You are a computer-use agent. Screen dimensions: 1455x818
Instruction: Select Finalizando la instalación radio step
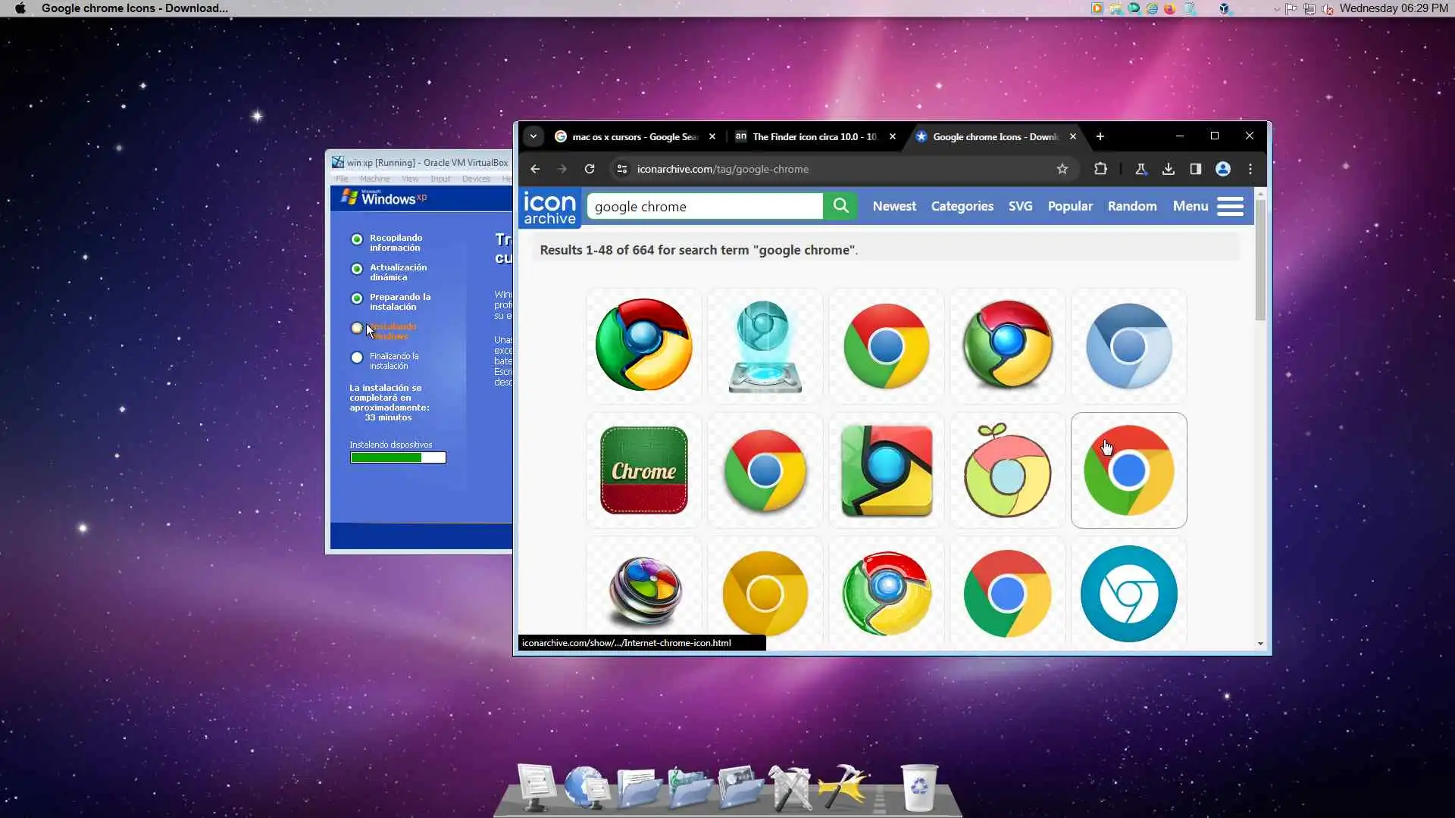pos(357,357)
